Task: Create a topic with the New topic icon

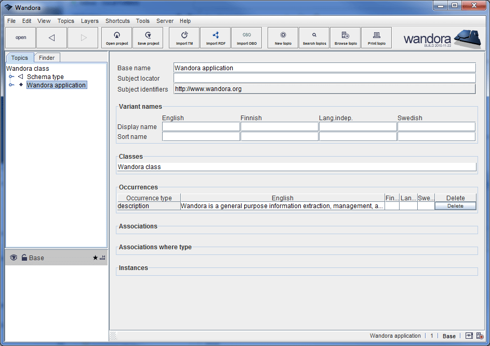Action: [x=283, y=37]
